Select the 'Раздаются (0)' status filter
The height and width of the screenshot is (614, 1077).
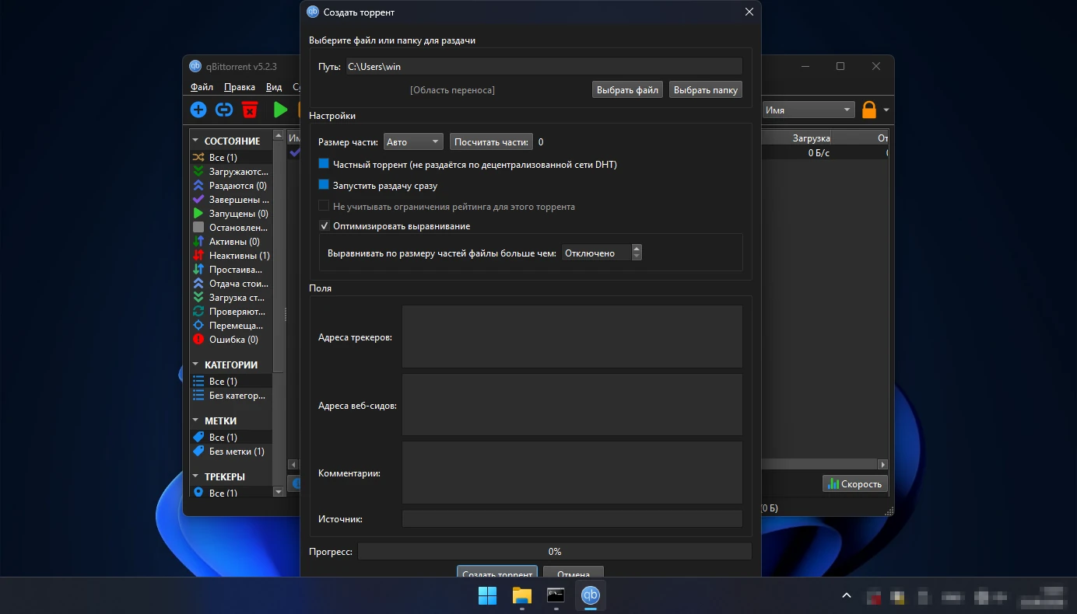click(231, 186)
